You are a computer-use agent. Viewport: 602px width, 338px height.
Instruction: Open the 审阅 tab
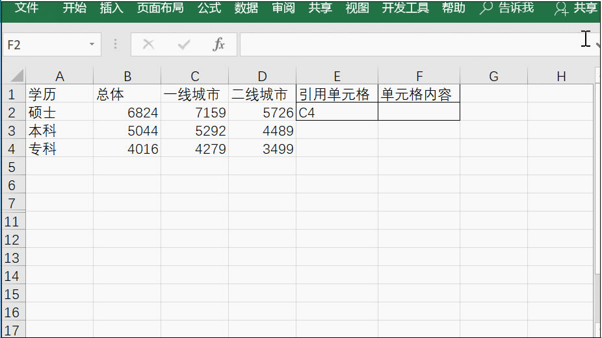283,8
